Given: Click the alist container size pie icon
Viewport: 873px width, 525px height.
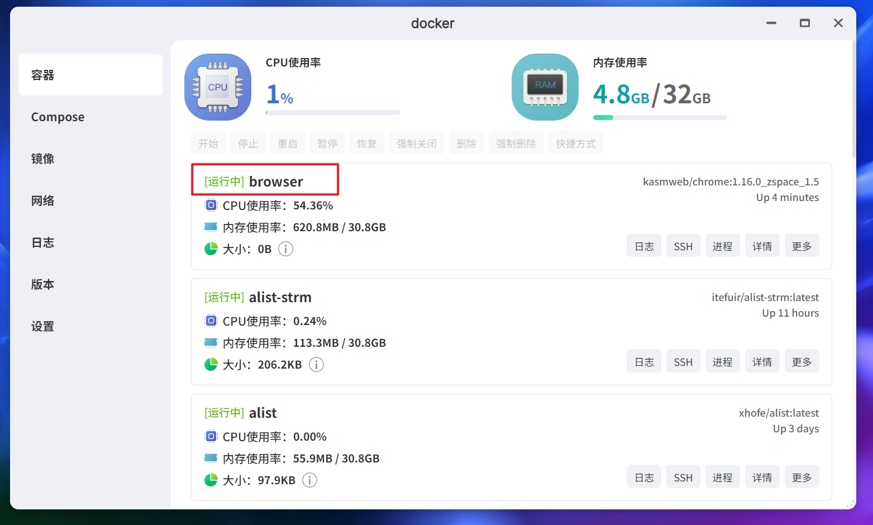Looking at the screenshot, I should pyautogui.click(x=211, y=480).
